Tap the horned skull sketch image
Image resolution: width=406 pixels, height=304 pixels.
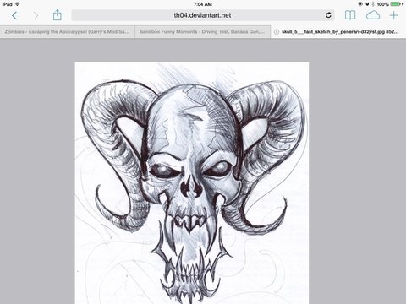point(192,183)
